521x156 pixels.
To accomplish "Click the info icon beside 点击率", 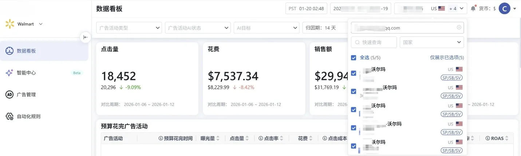I will point(261,139).
